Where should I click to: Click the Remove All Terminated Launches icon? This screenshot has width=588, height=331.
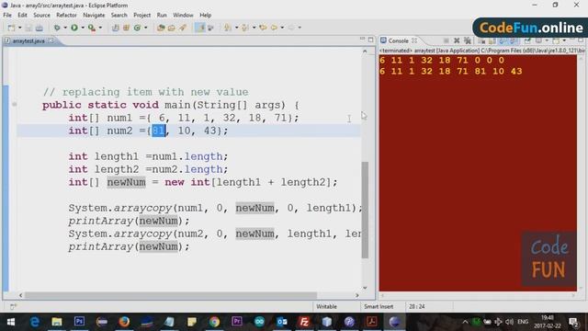pos(468,40)
